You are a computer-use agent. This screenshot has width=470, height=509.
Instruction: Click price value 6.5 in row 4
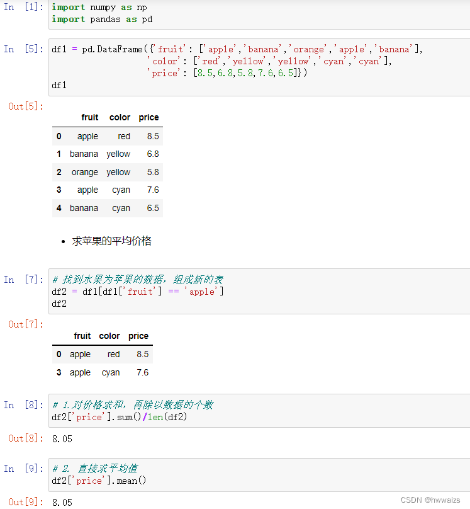pos(153,208)
